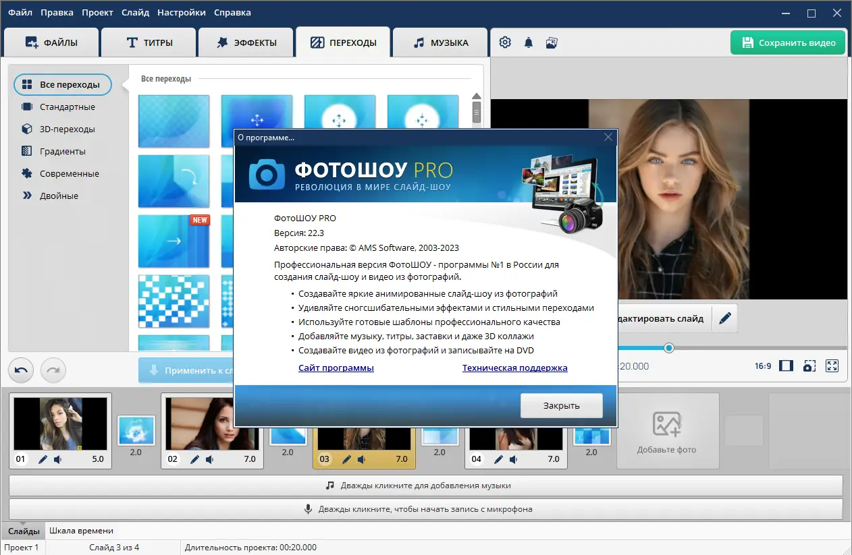The image size is (852, 555).
Task: Choose the checkerboard transition thumbnail
Action: click(x=174, y=301)
